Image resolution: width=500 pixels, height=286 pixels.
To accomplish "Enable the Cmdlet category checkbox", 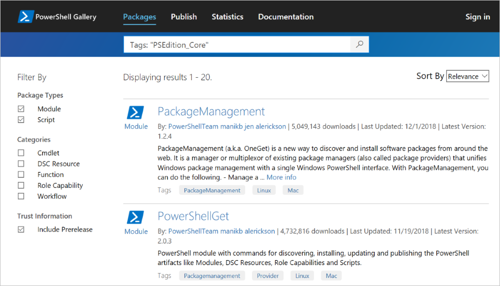I will point(21,153).
